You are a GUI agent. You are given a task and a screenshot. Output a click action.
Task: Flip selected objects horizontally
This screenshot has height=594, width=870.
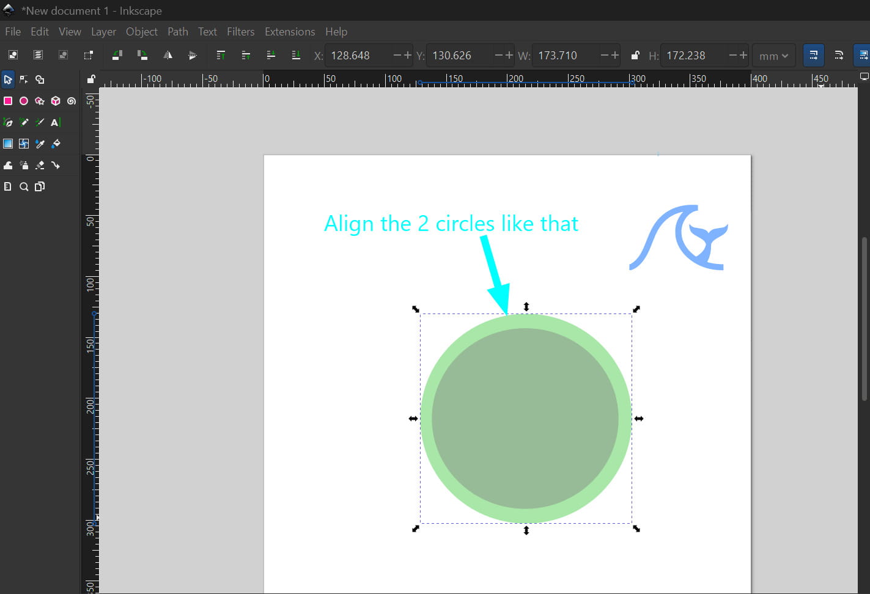(168, 55)
